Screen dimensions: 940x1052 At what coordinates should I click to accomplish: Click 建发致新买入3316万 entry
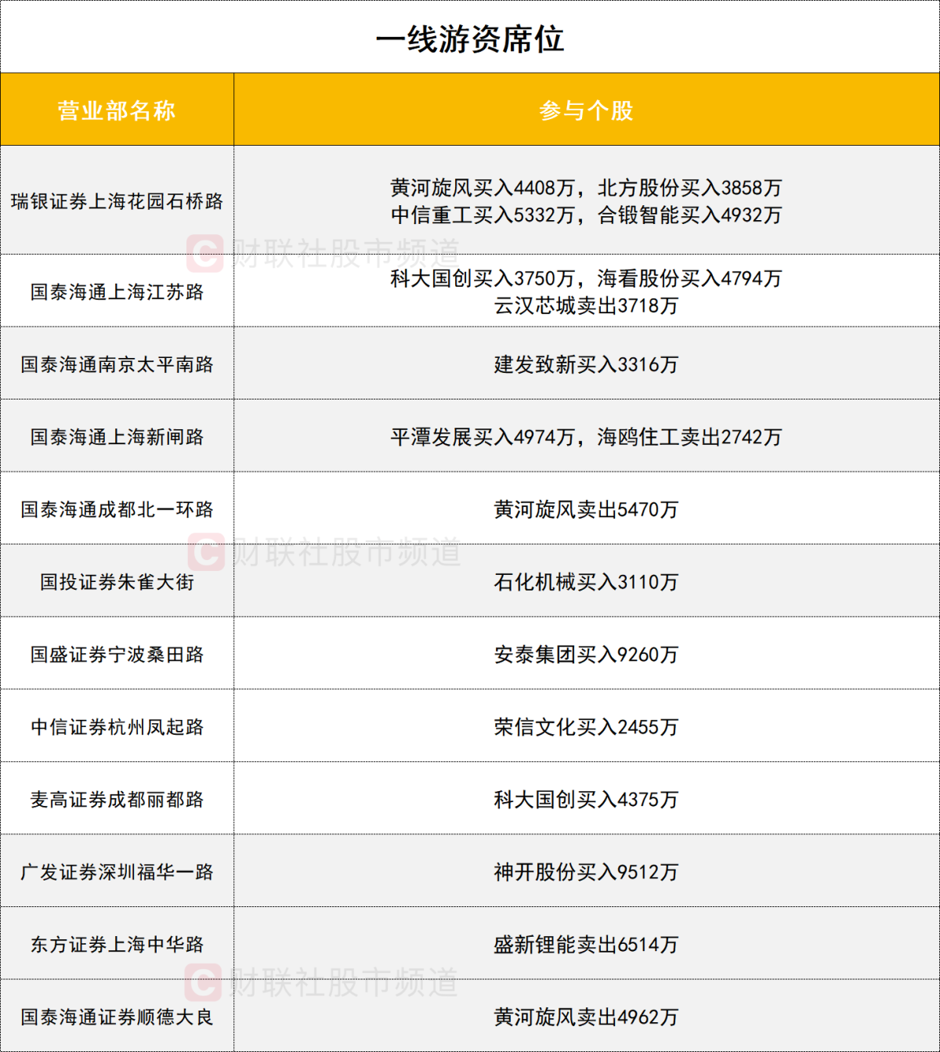586,364
